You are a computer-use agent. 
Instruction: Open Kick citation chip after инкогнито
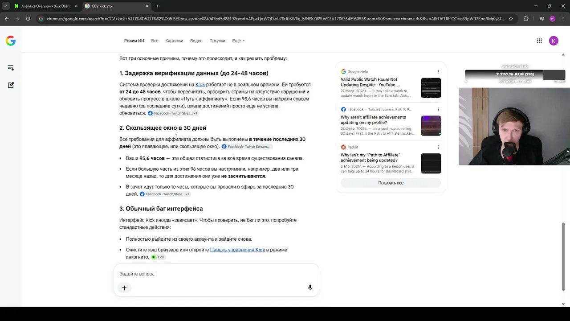(158, 257)
